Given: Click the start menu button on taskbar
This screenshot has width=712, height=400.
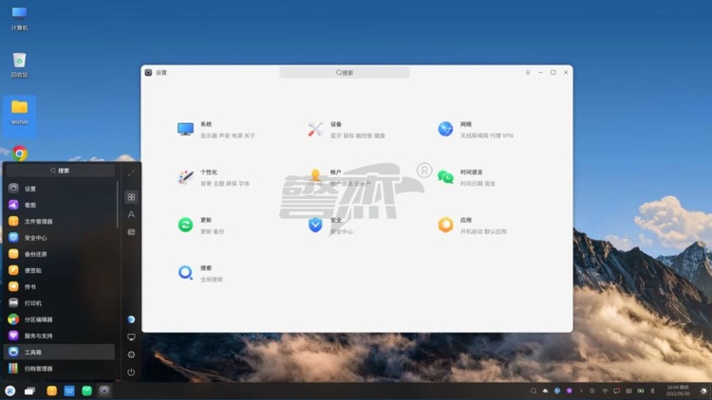Looking at the screenshot, I should [9, 391].
